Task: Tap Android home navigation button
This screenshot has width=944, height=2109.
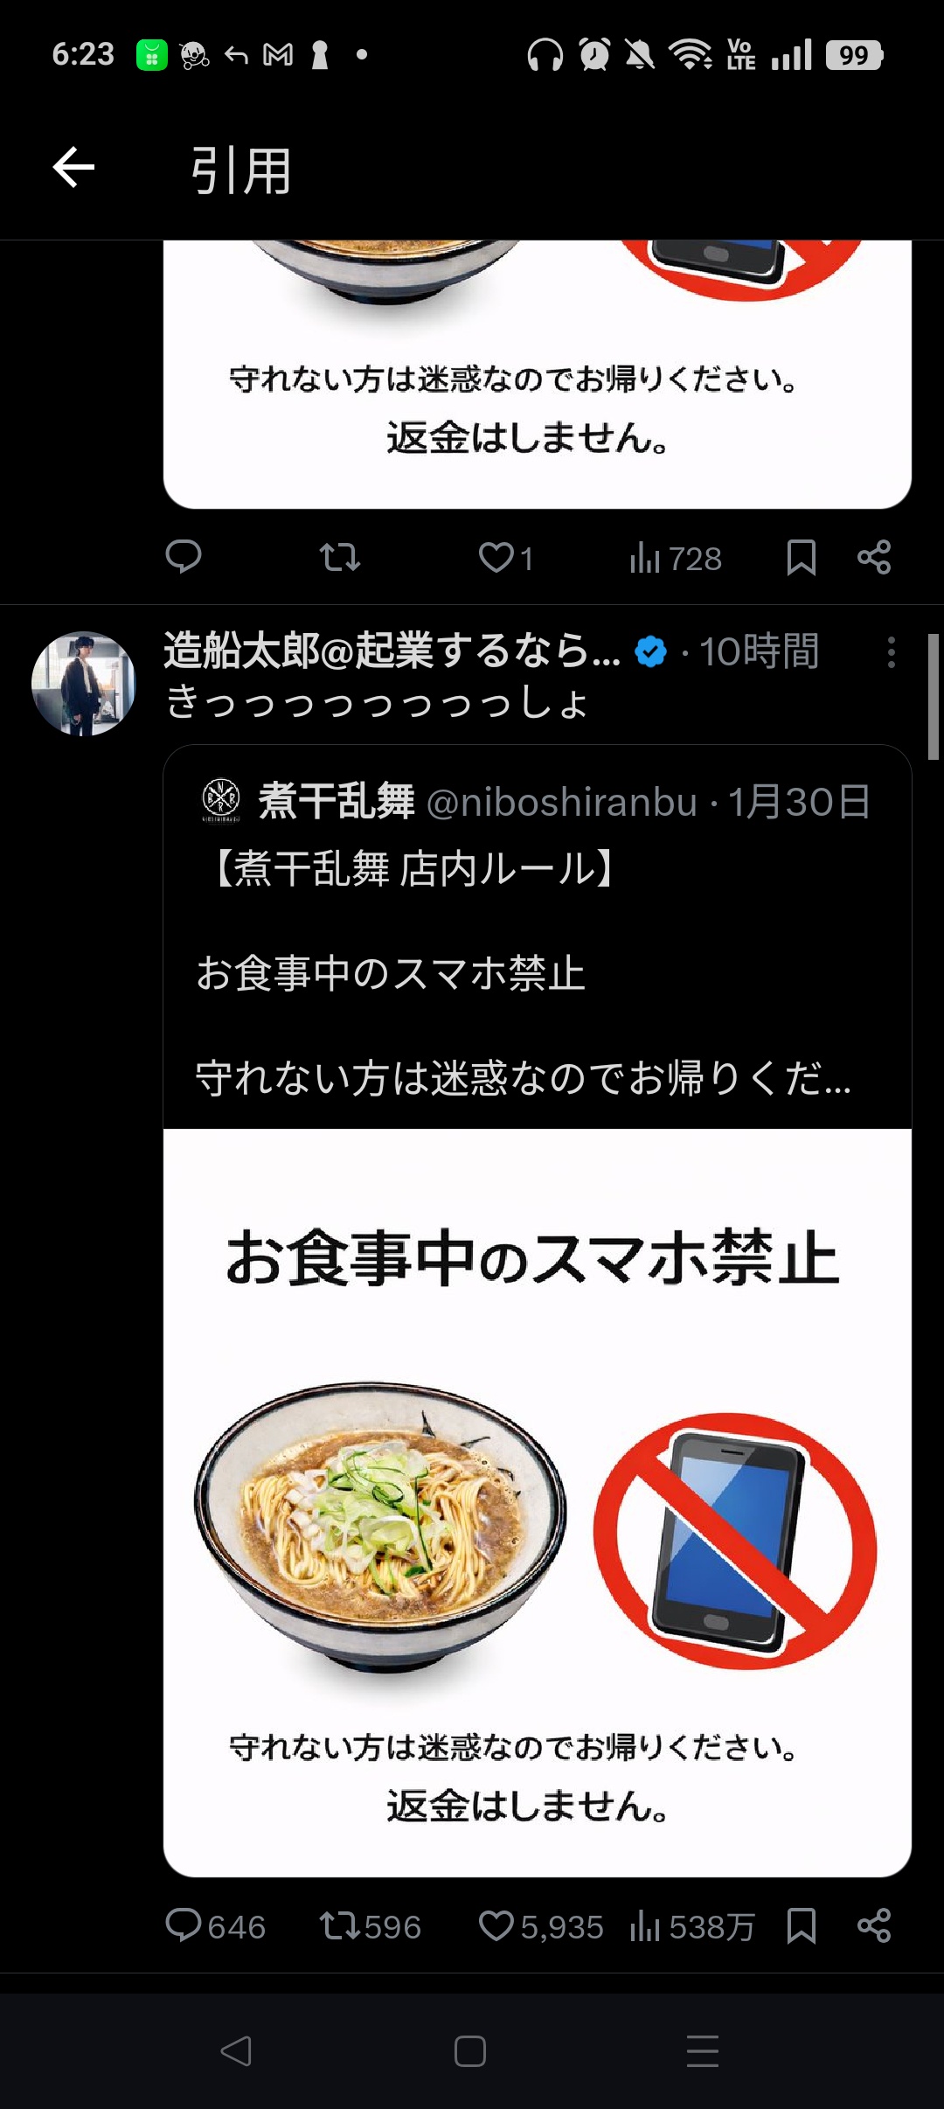Action: pos(470,2050)
